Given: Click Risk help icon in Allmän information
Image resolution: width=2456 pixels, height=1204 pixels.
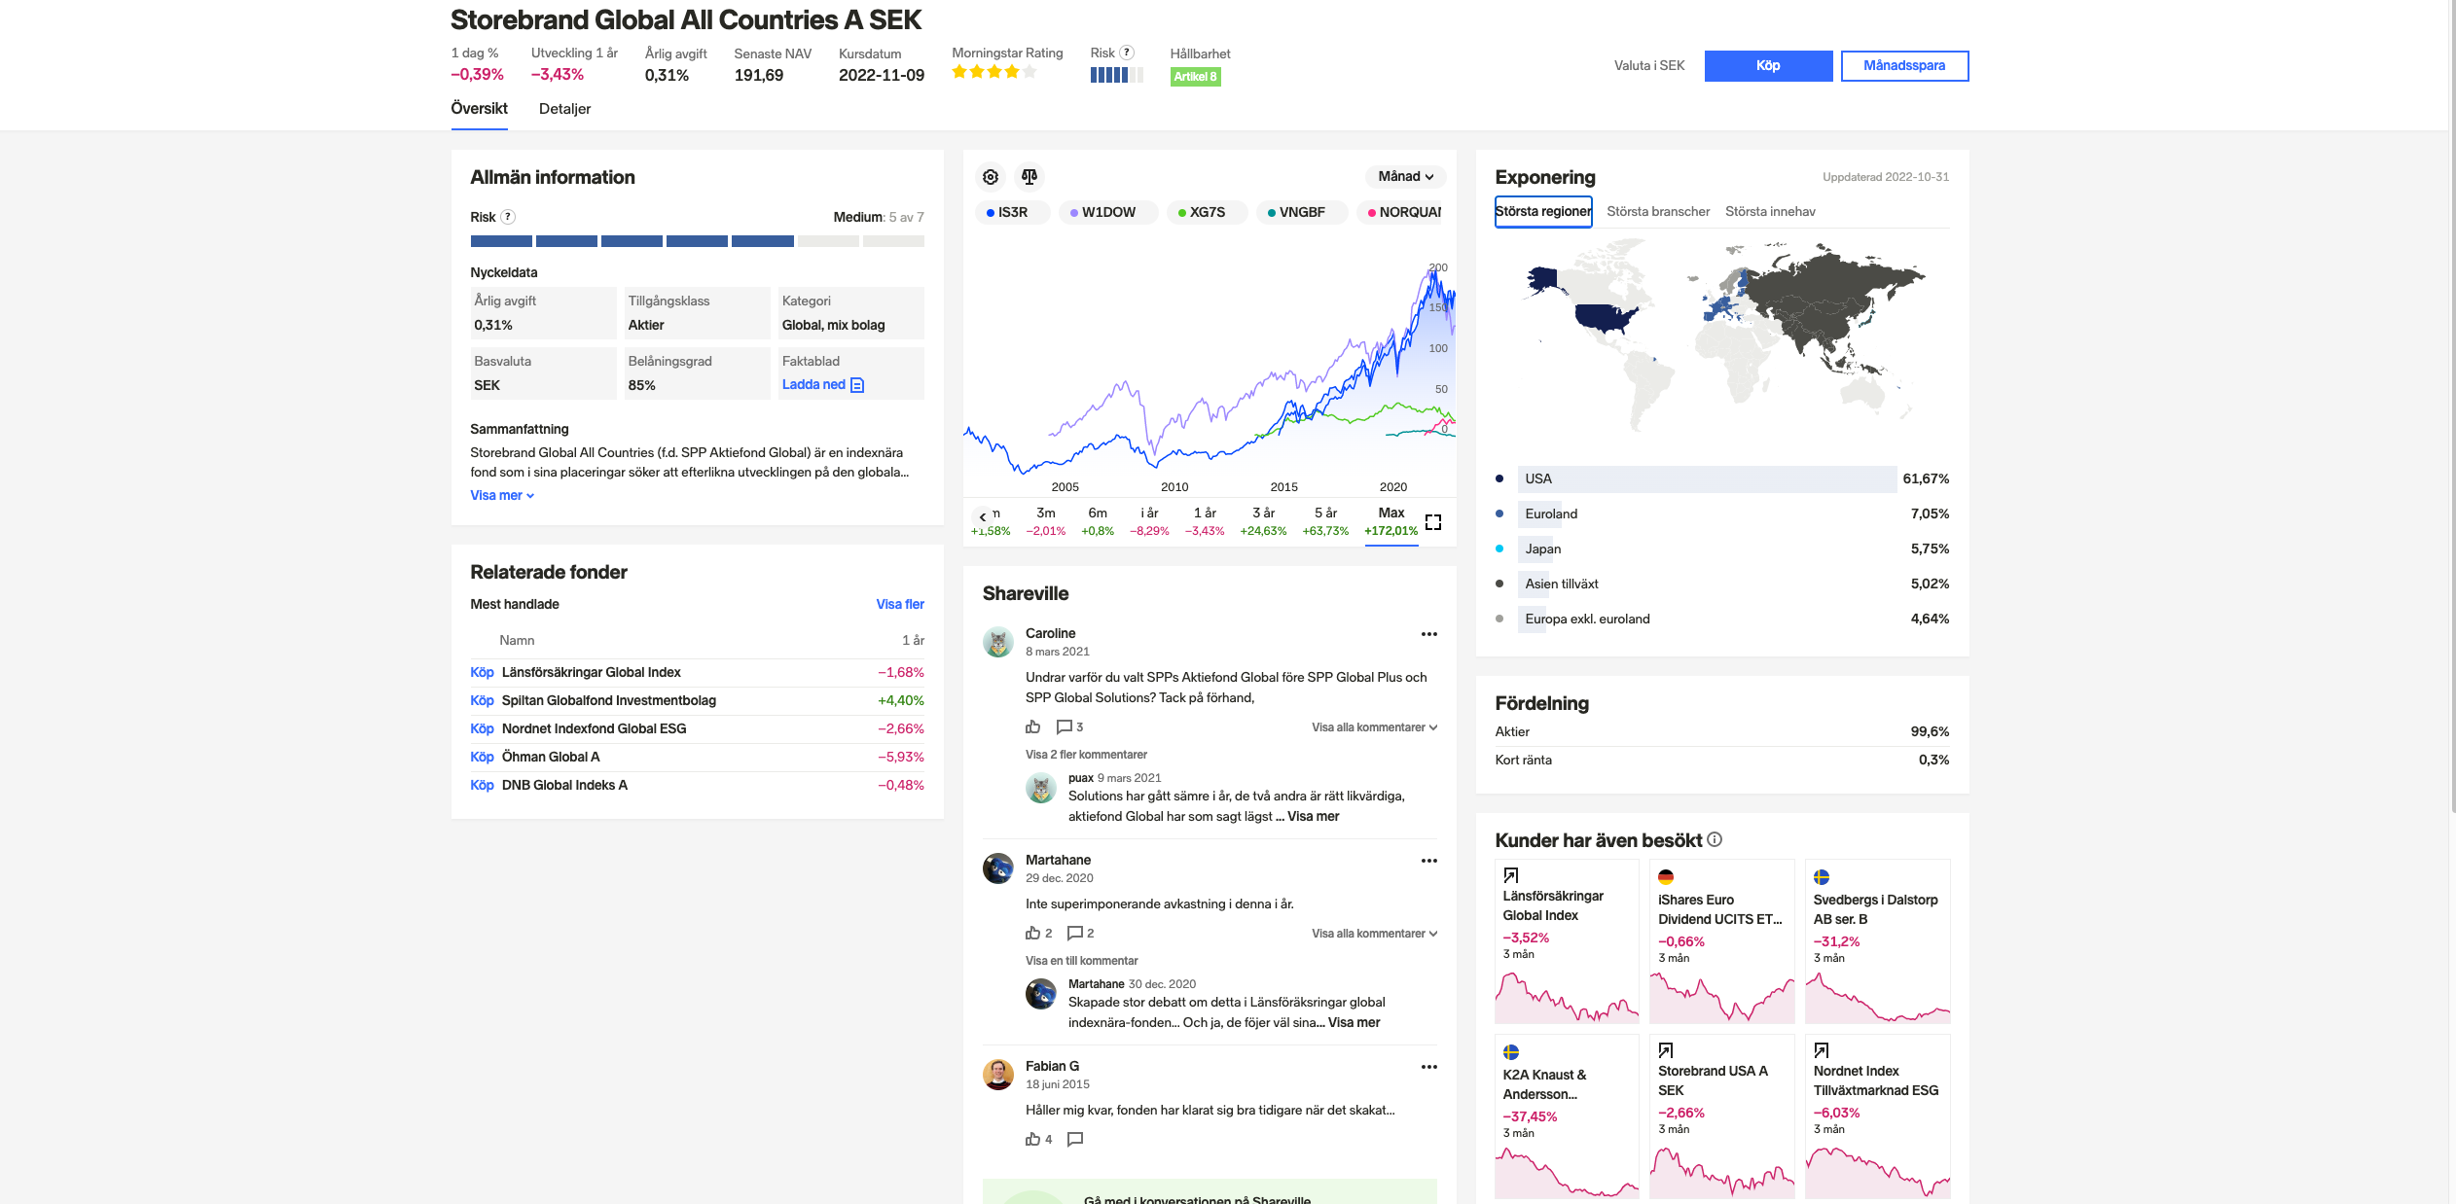Looking at the screenshot, I should point(508,217).
